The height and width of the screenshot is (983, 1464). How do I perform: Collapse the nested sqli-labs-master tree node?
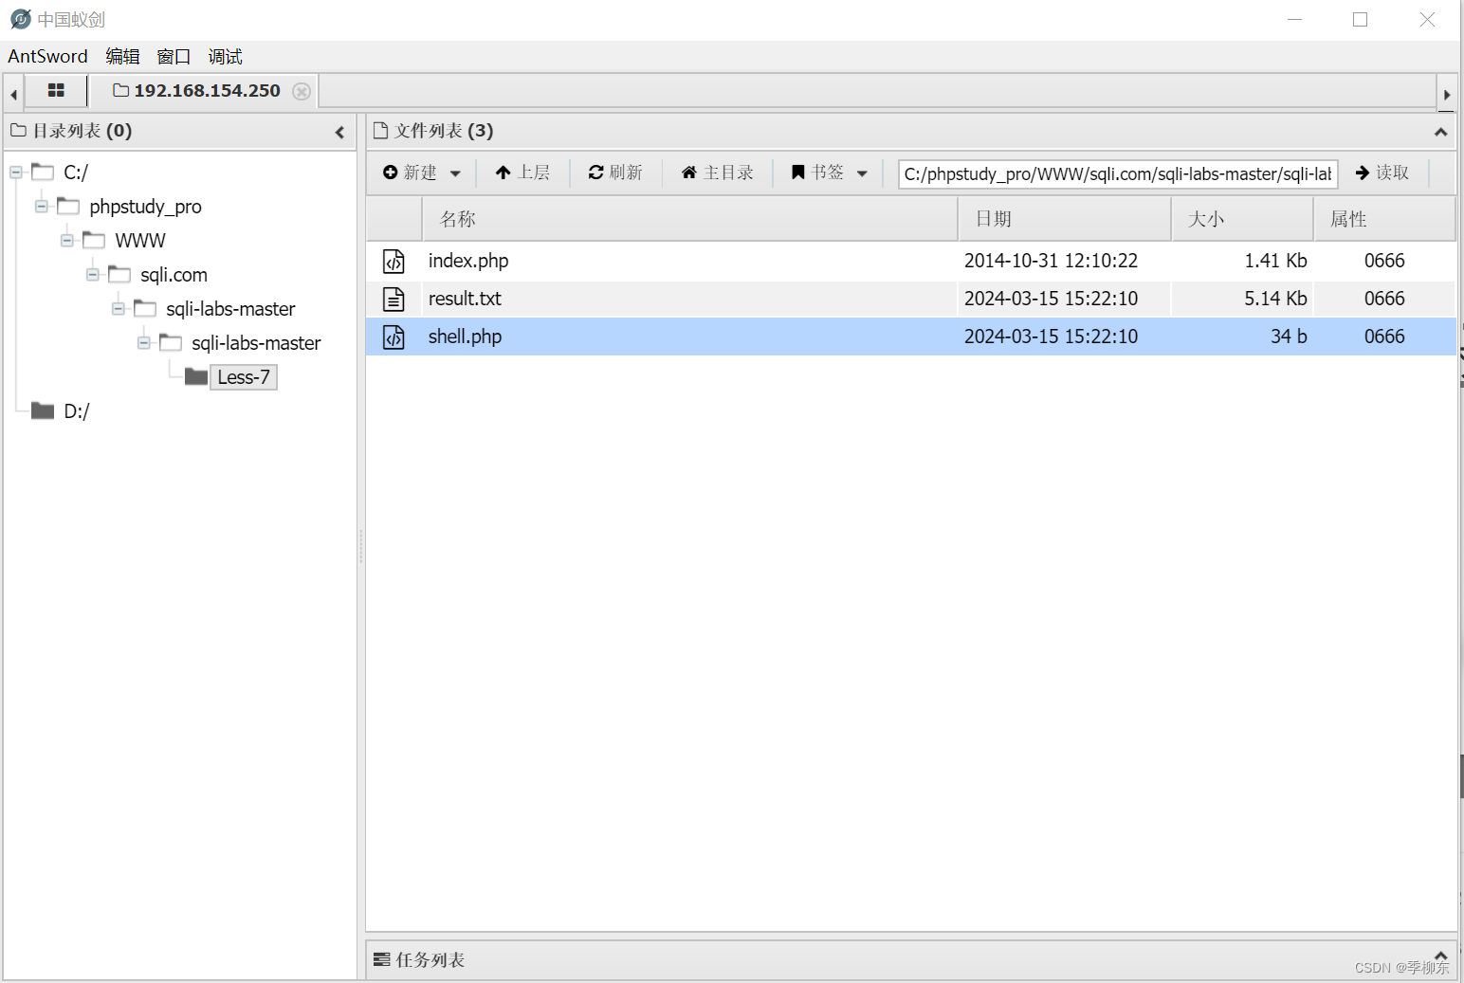coord(144,343)
